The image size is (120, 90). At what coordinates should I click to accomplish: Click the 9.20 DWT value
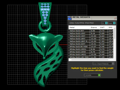point(102,44)
